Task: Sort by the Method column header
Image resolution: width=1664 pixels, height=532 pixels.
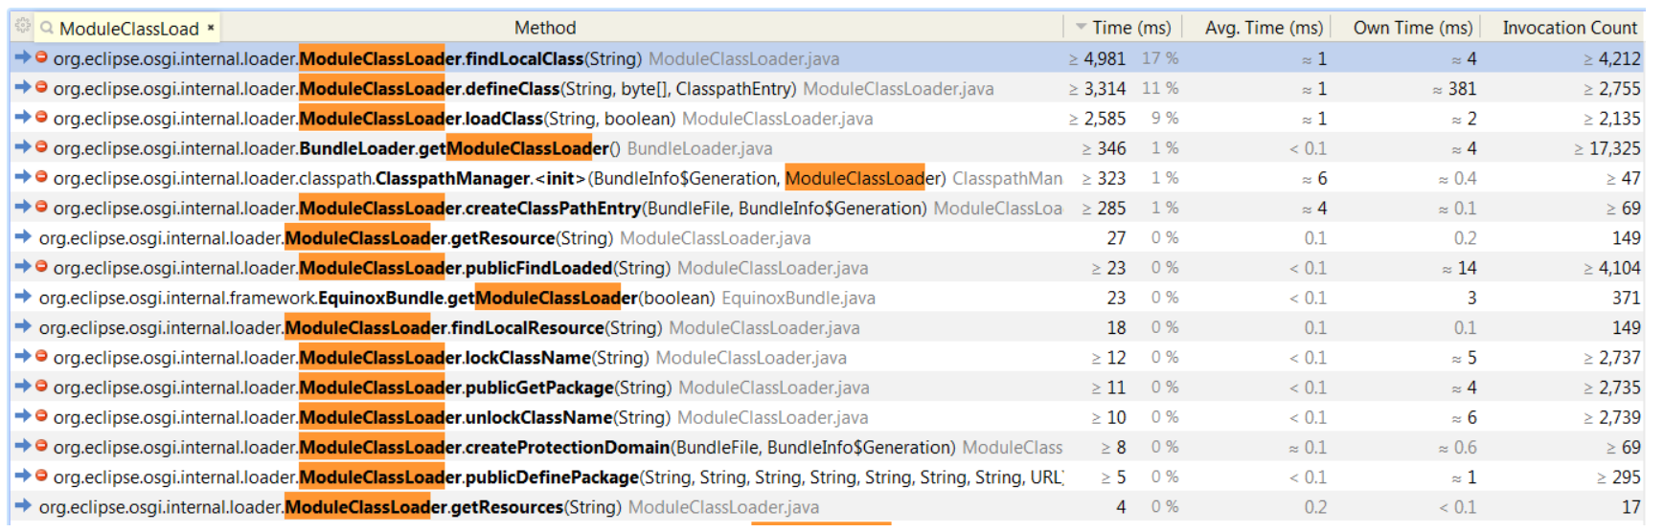Action: pyautogui.click(x=544, y=28)
